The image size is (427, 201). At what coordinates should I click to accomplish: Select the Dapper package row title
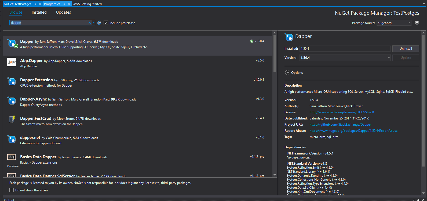(x=27, y=41)
